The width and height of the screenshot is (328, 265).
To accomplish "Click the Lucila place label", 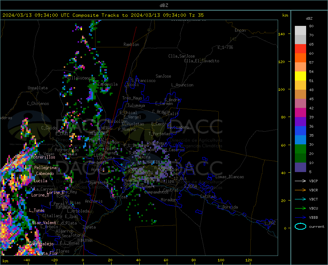I will 40,181.
